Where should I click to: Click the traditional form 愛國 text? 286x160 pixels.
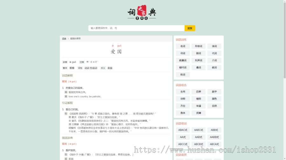tap(72, 68)
